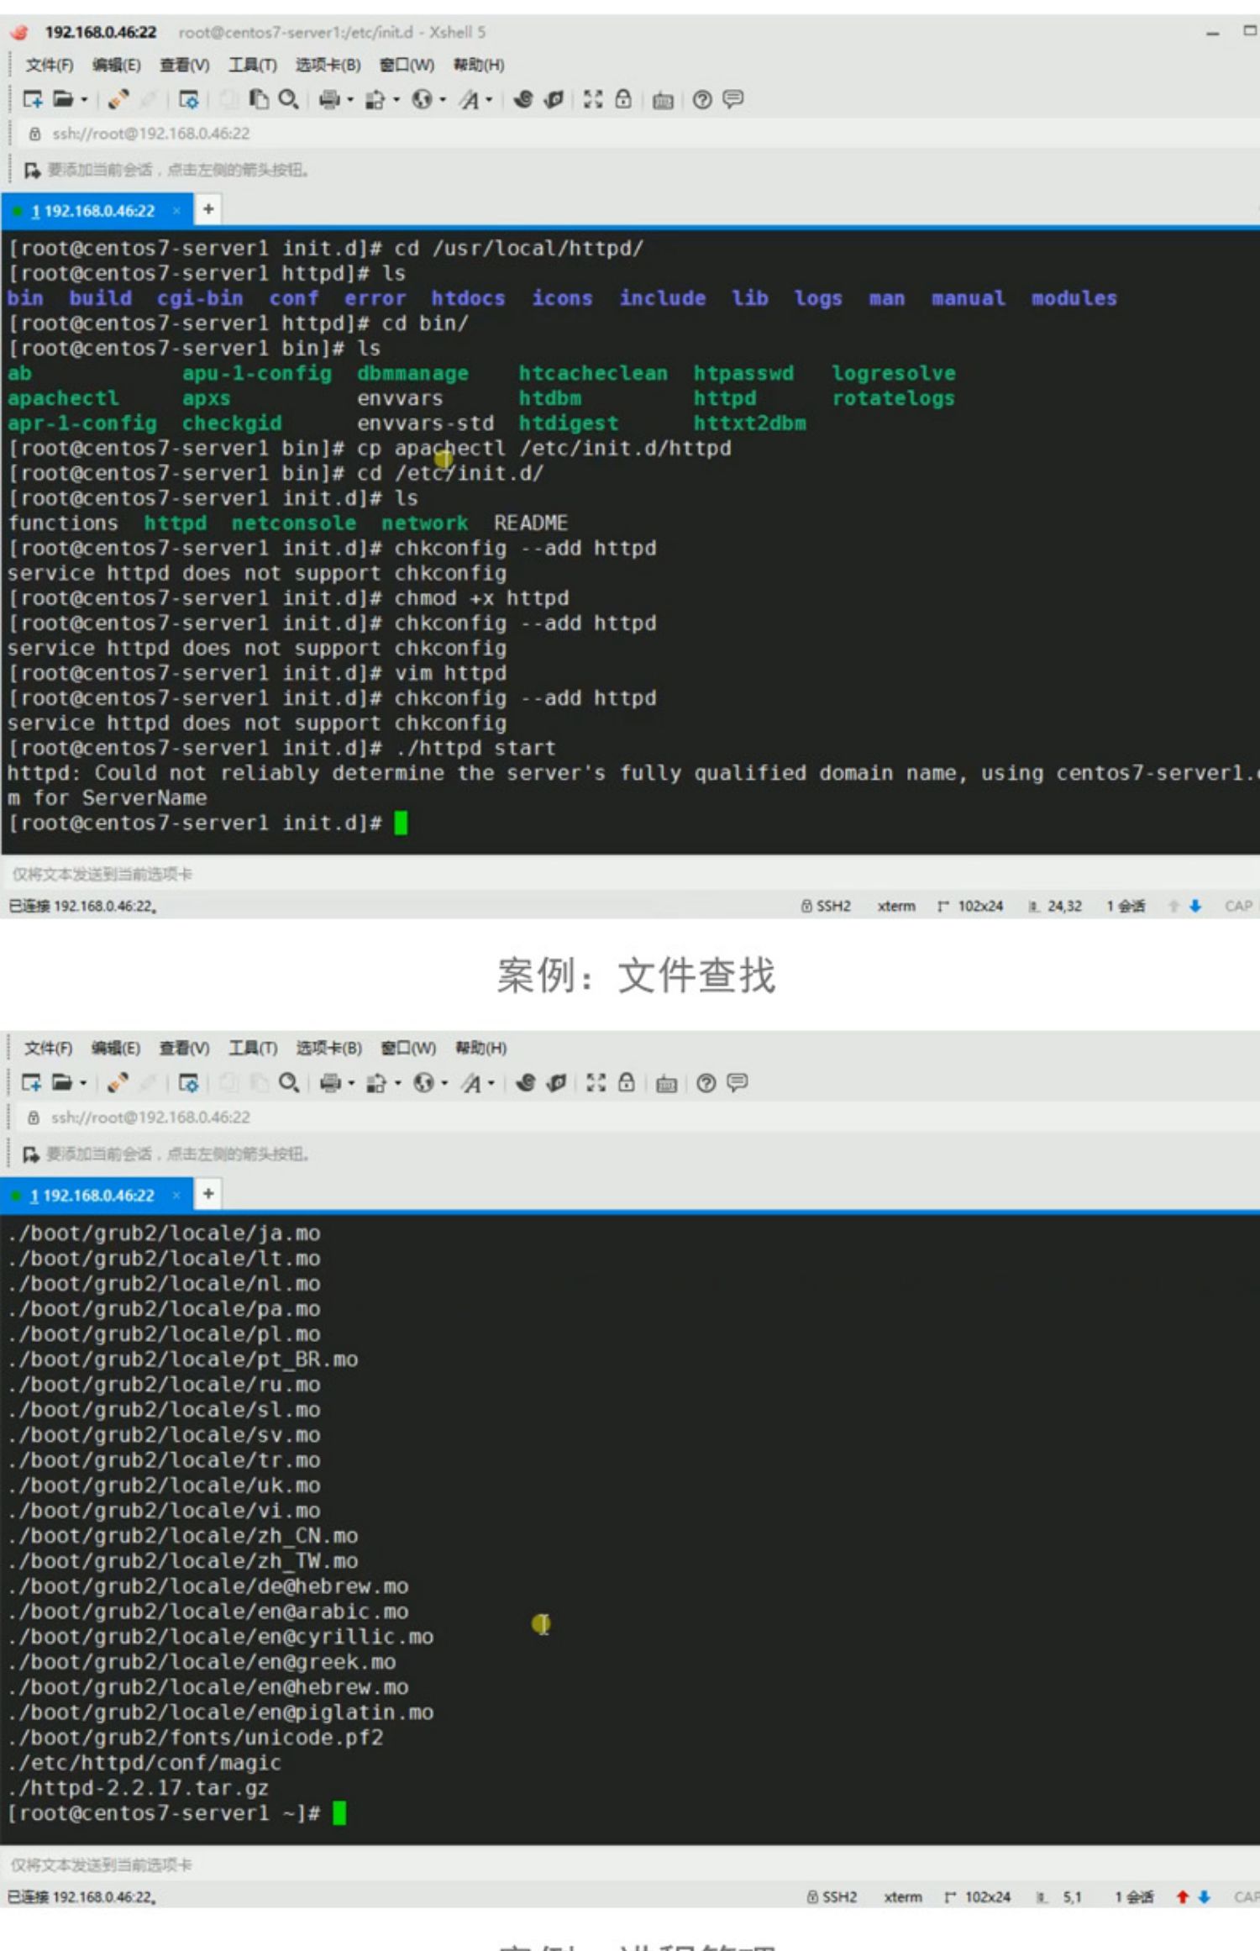The image size is (1260, 1951).
Task: Open Help question icon in init.d window
Action: click(x=702, y=100)
